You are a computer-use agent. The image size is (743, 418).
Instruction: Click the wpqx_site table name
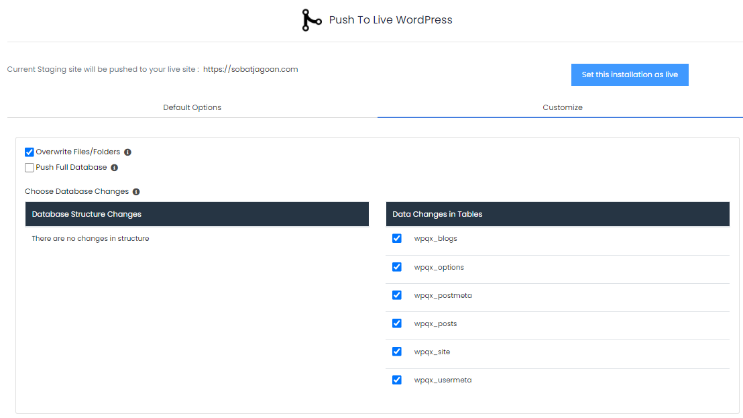click(432, 352)
